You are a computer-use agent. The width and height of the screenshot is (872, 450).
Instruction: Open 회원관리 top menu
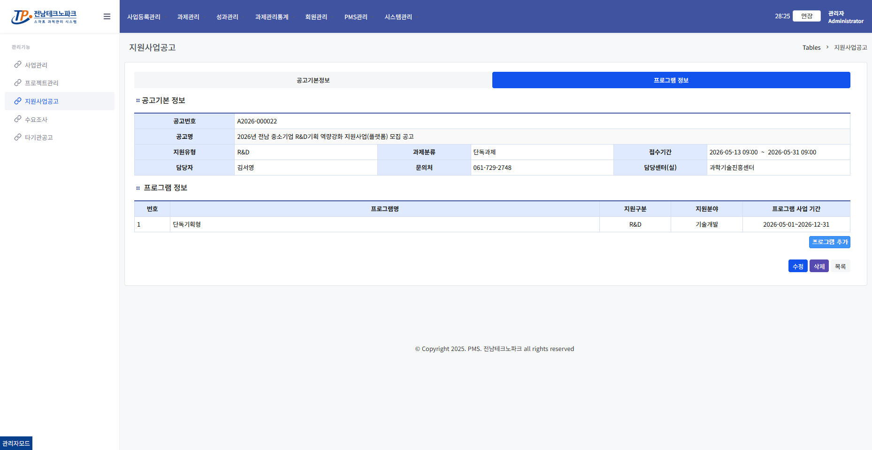point(316,17)
